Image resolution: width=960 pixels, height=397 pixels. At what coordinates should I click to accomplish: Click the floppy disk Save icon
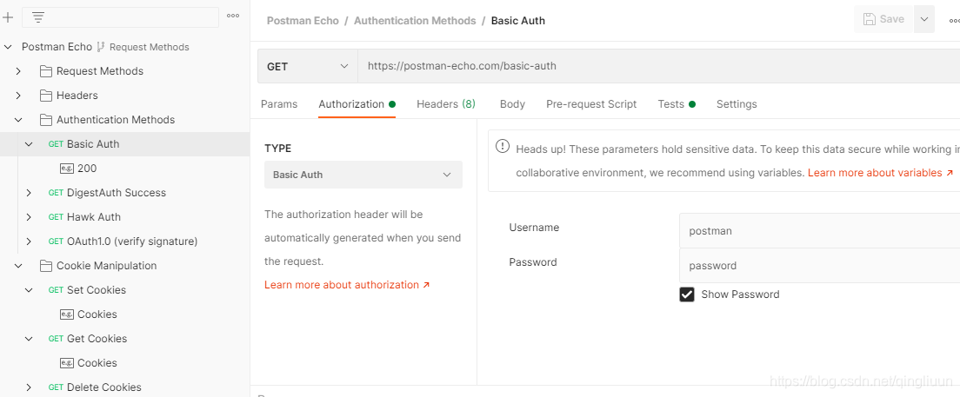click(869, 19)
